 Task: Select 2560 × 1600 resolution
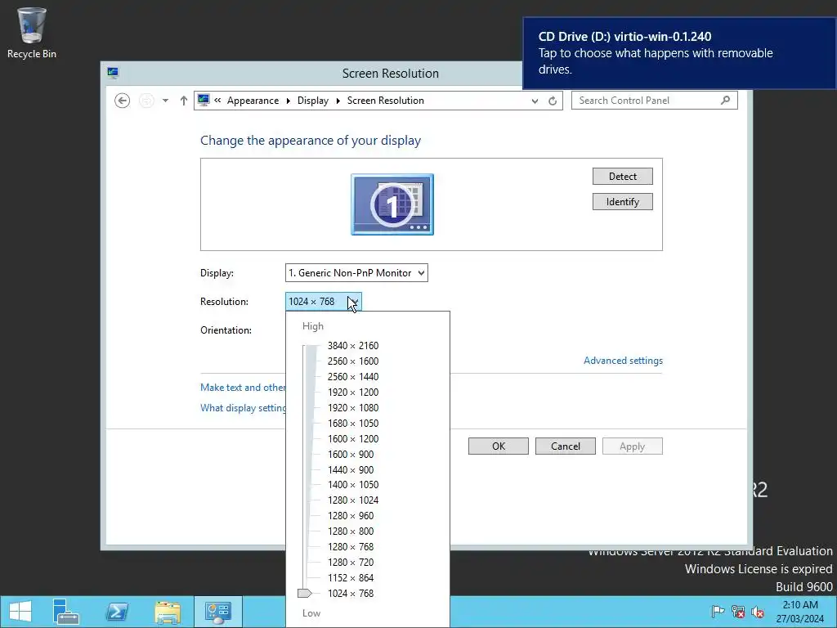pyautogui.click(x=353, y=361)
